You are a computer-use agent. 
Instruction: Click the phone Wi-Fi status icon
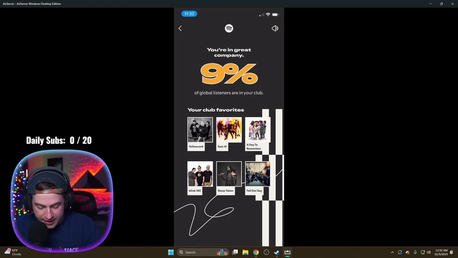tap(268, 15)
